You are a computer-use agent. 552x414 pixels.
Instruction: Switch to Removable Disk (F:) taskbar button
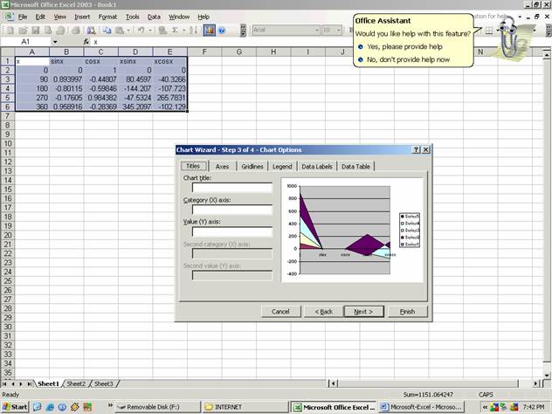(157, 407)
